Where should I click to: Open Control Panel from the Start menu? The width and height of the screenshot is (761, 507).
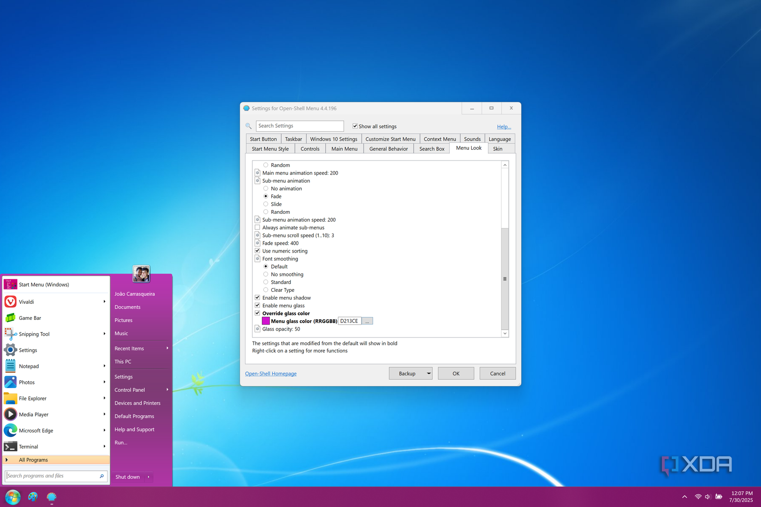[x=130, y=389]
